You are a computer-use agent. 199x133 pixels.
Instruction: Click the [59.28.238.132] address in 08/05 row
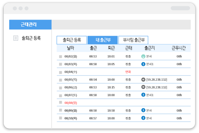(157, 80)
